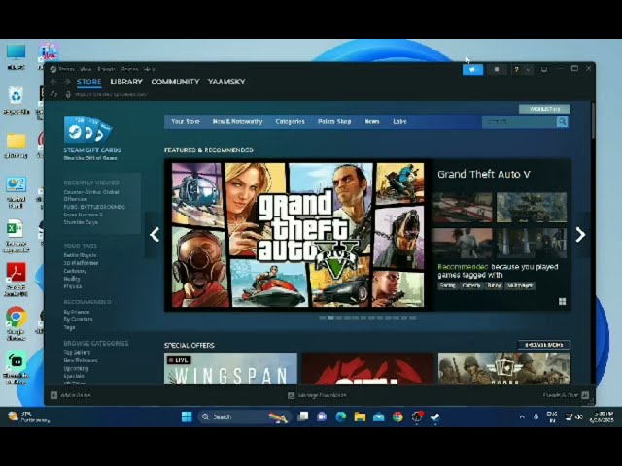Open the News link in store nav
Screen dimensions: 622x466
point(372,121)
